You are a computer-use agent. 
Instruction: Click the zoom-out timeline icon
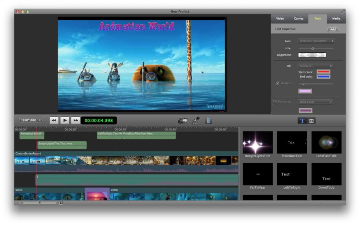20,203
